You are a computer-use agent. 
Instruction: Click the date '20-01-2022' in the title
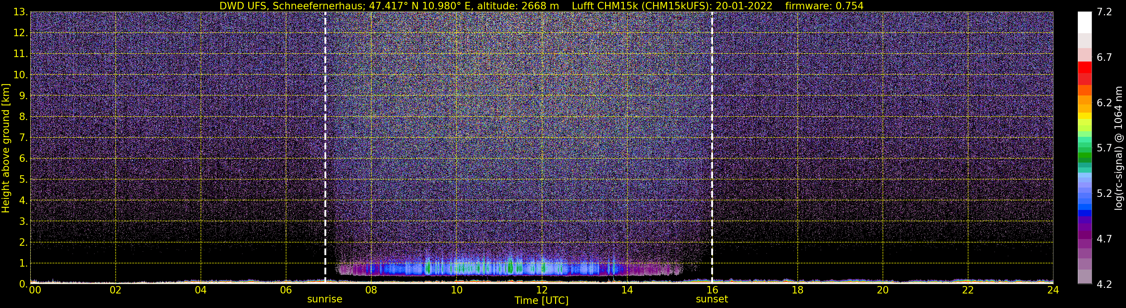(744, 6)
